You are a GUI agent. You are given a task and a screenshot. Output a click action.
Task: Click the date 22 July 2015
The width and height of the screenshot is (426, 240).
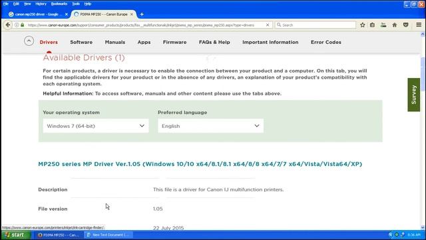click(168, 228)
